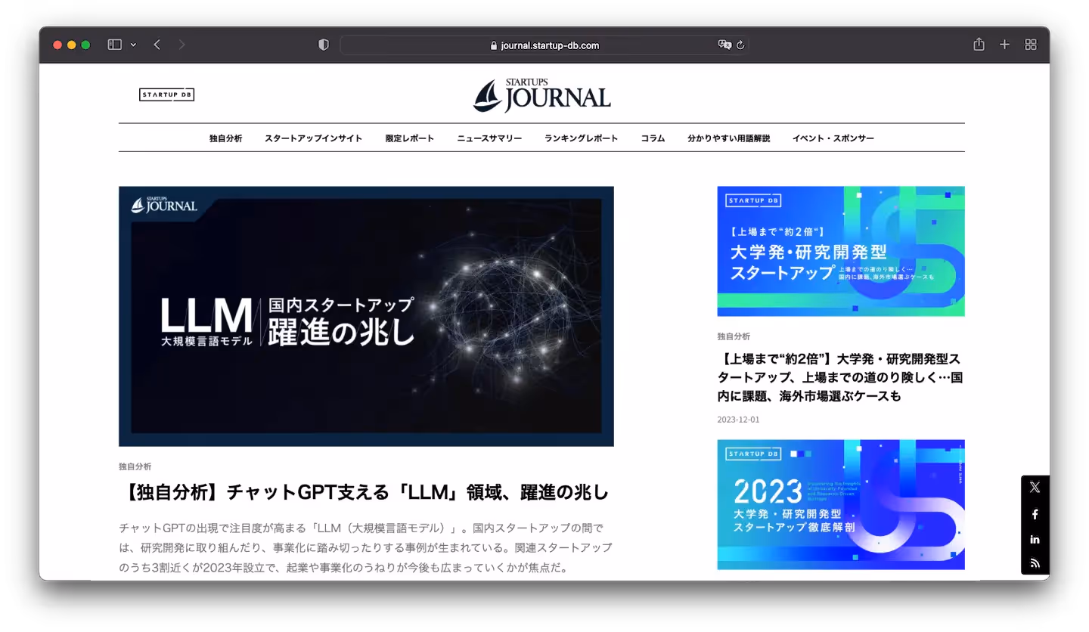This screenshot has width=1089, height=632.
Task: Add a new tab with plus icon
Action: coord(1004,45)
